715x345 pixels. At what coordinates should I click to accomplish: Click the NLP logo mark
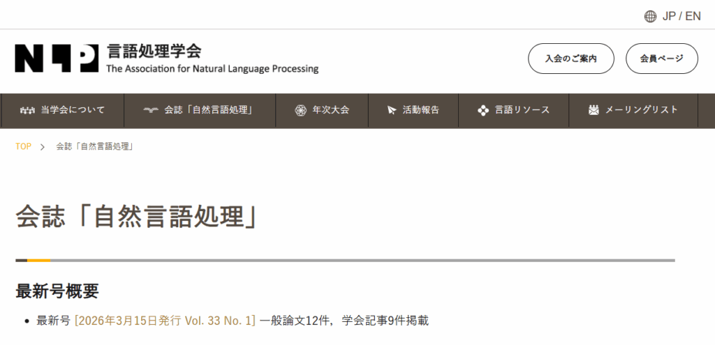[x=56, y=59]
